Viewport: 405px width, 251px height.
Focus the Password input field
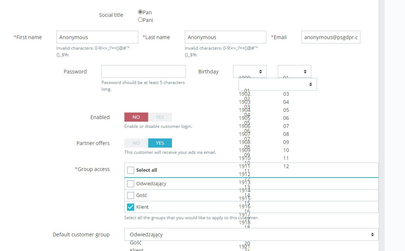pos(143,72)
